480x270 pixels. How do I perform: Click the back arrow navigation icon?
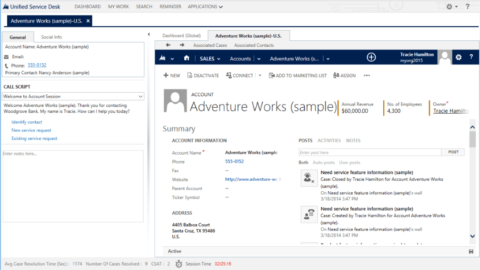[x=168, y=45]
